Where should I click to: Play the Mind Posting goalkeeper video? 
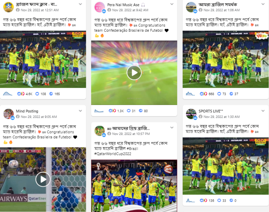(43, 179)
